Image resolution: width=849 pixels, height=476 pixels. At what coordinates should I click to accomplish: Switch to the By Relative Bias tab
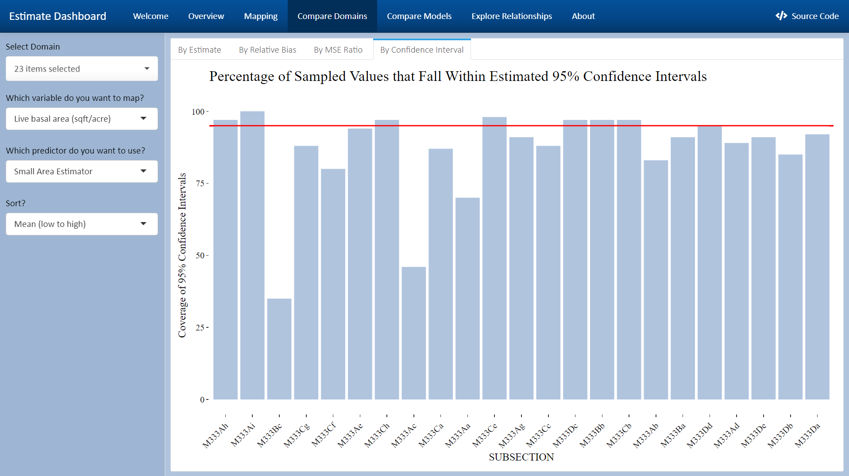pyautogui.click(x=267, y=50)
